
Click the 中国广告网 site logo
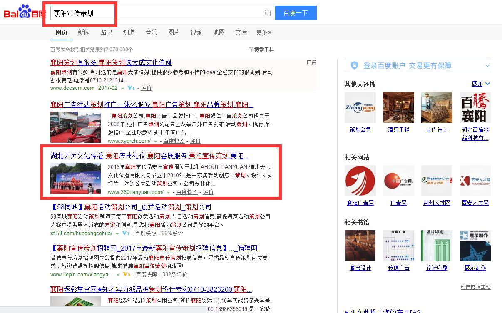point(398,181)
